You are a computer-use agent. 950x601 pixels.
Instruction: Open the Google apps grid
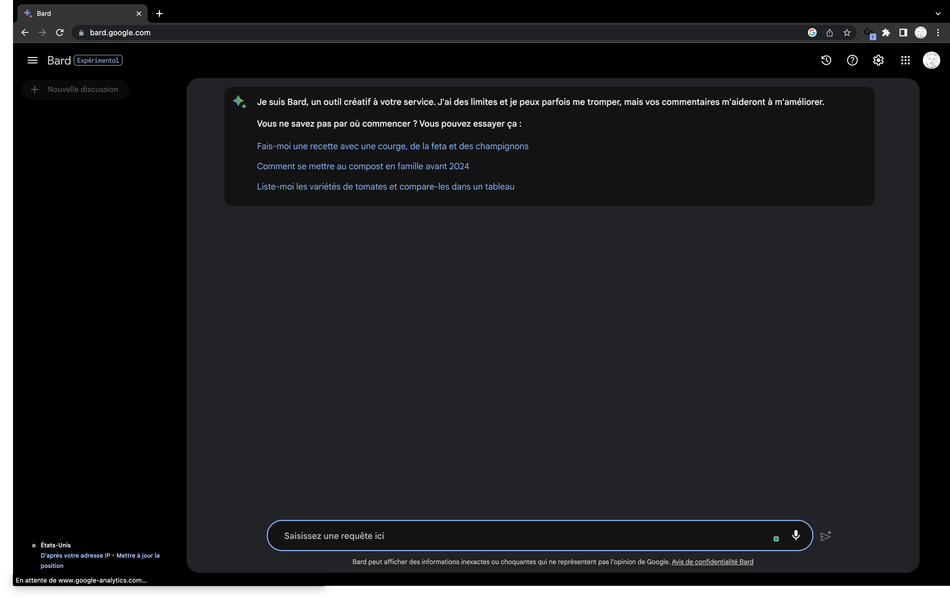(906, 60)
